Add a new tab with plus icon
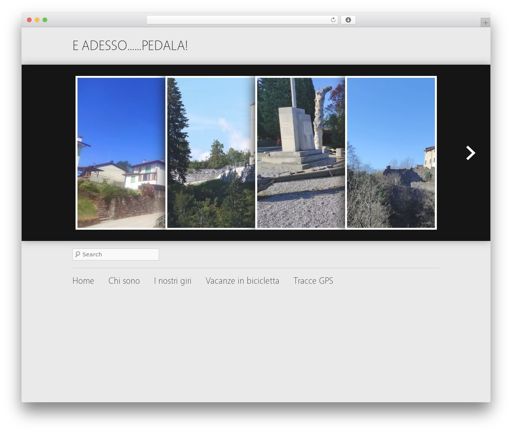Screen dimensions: 512x433 [485, 23]
